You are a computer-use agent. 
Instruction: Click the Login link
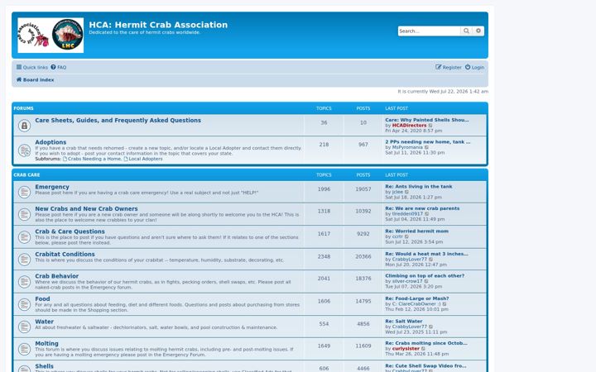(x=475, y=67)
